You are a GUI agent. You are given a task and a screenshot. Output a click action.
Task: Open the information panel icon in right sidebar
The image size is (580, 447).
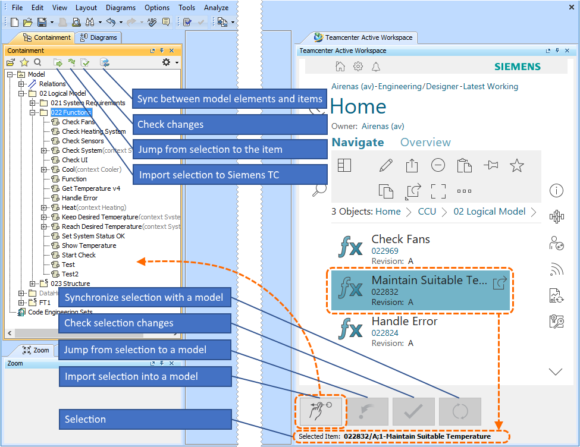[x=556, y=191]
